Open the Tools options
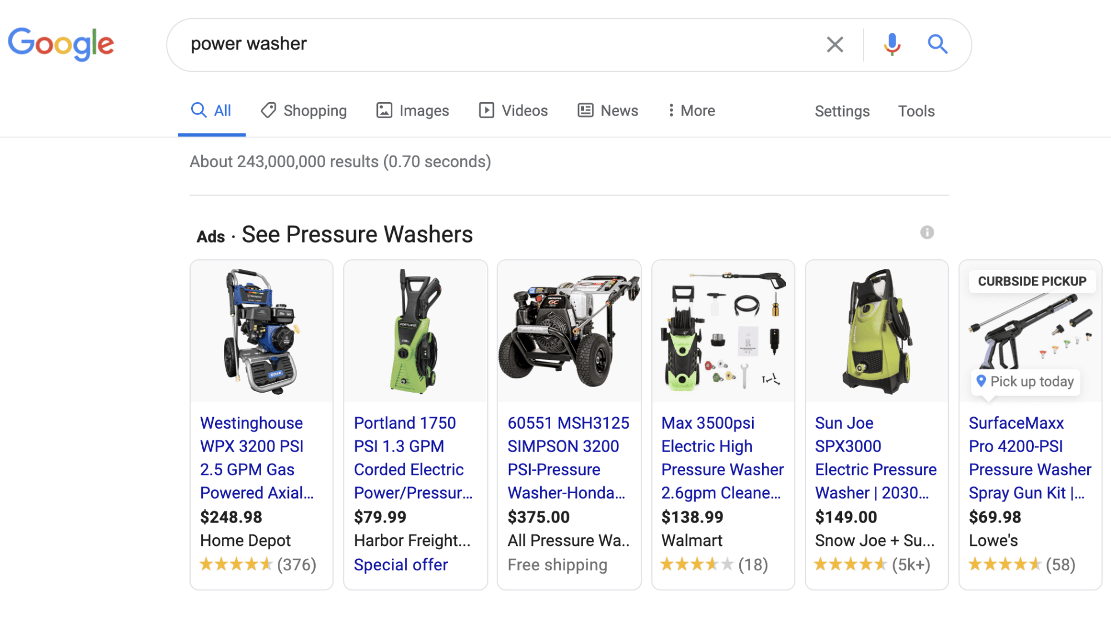 point(916,111)
